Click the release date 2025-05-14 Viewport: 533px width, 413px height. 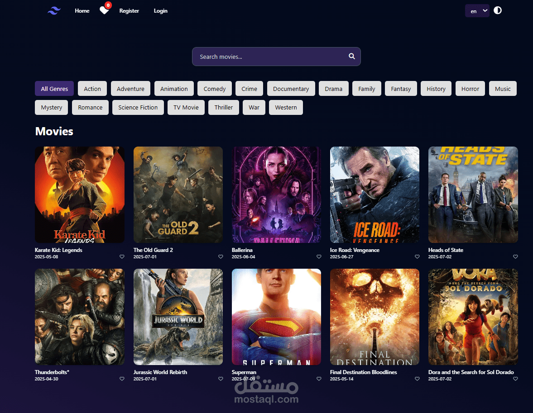[341, 379]
